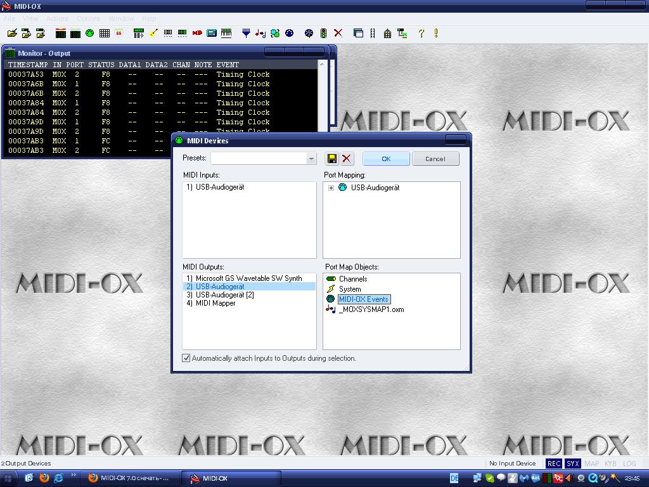Open the piano keyboard toolbar icon

pyautogui.click(x=226, y=33)
